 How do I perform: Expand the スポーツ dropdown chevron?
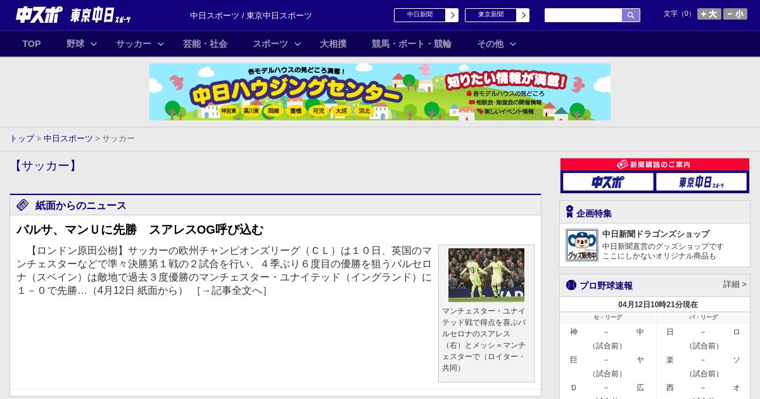(298, 44)
